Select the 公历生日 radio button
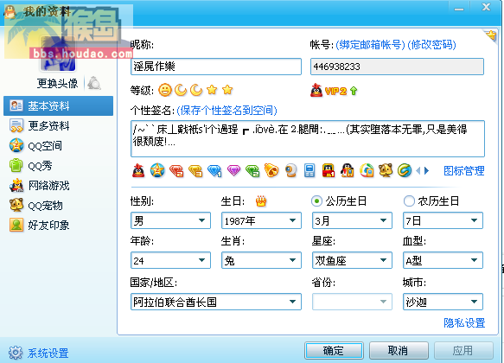This screenshot has width=504, height=363. coord(316,201)
